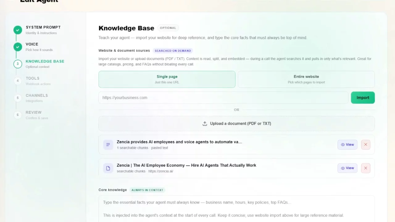395x222 pixels.
Task: Select Knowledge Base step label
Action: pyautogui.click(x=45, y=61)
